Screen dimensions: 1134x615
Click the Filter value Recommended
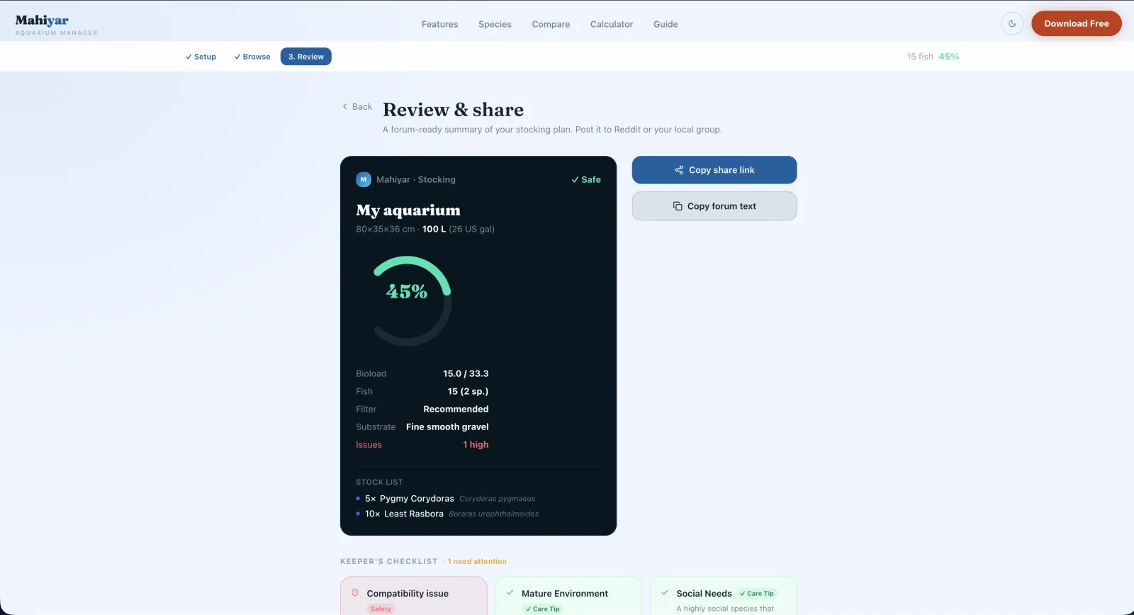pyautogui.click(x=456, y=409)
